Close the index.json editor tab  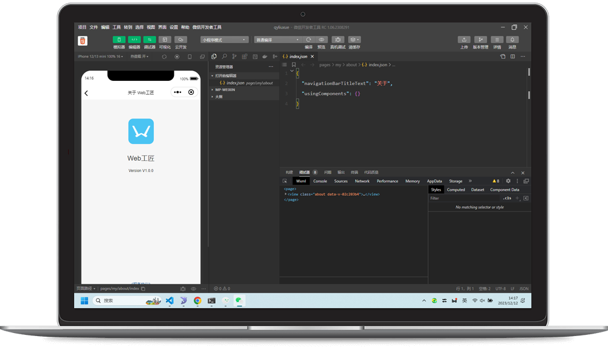tap(312, 57)
